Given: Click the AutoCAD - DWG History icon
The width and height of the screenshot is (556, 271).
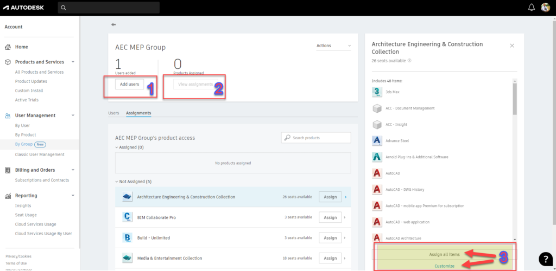Looking at the screenshot, I should pos(377,189).
